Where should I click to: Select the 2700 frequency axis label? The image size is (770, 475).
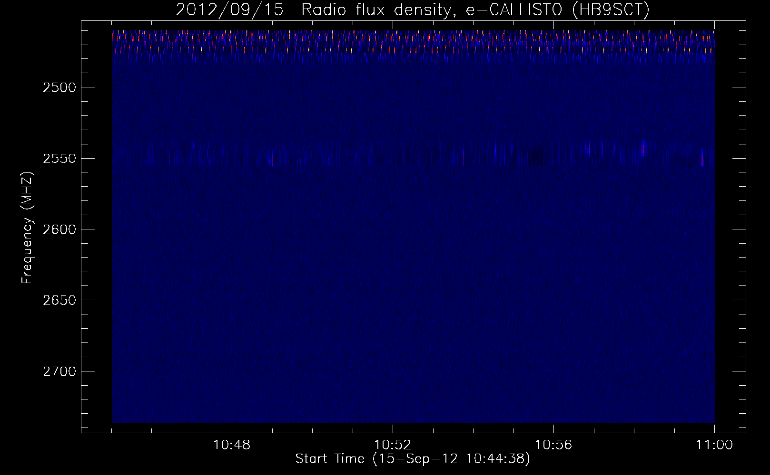click(59, 371)
